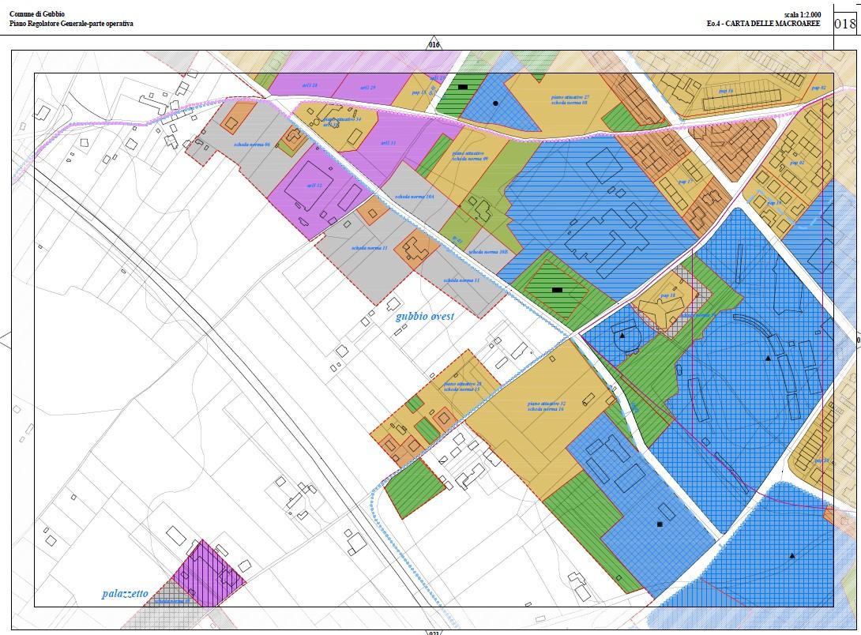The height and width of the screenshot is (635, 861).
Task: Click the 'piano attuativo 27 scheda norma 08' label
Action: (570, 99)
